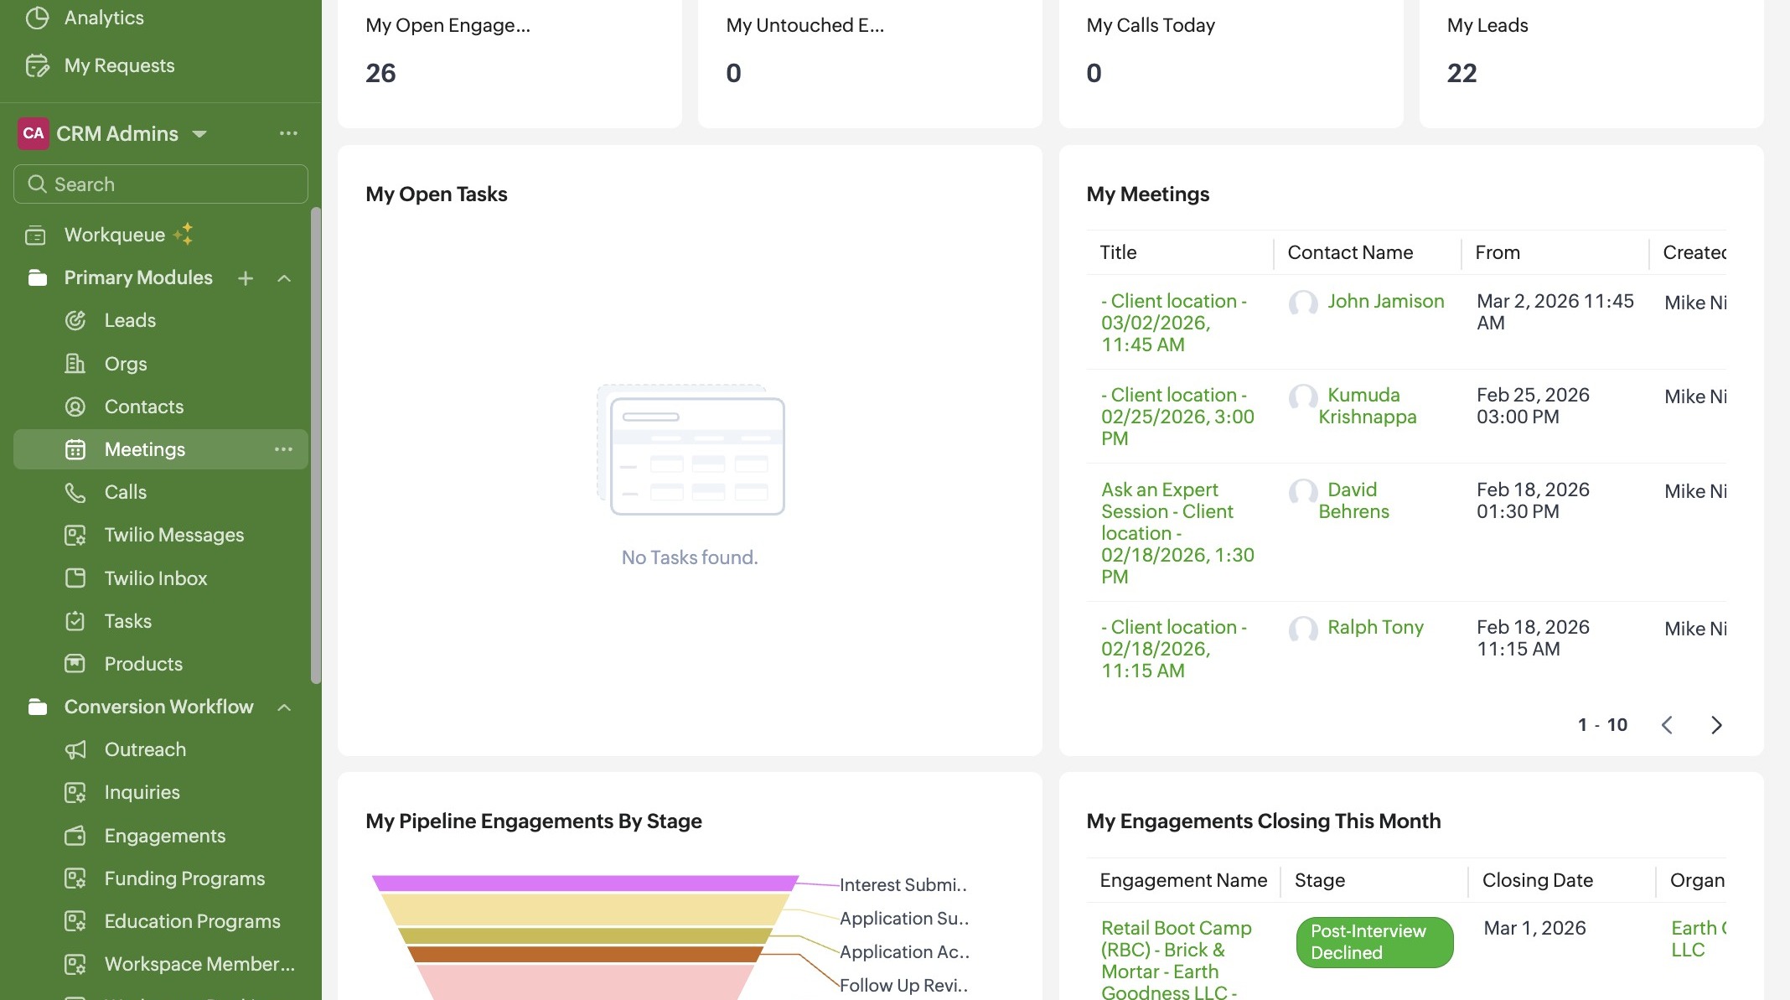Image resolution: width=1790 pixels, height=1000 pixels.
Task: Open Calls via phone icon
Action: (75, 492)
